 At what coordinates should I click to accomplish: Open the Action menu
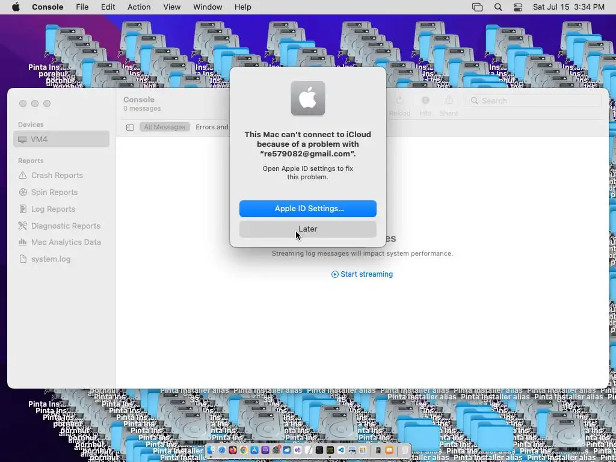[139, 7]
